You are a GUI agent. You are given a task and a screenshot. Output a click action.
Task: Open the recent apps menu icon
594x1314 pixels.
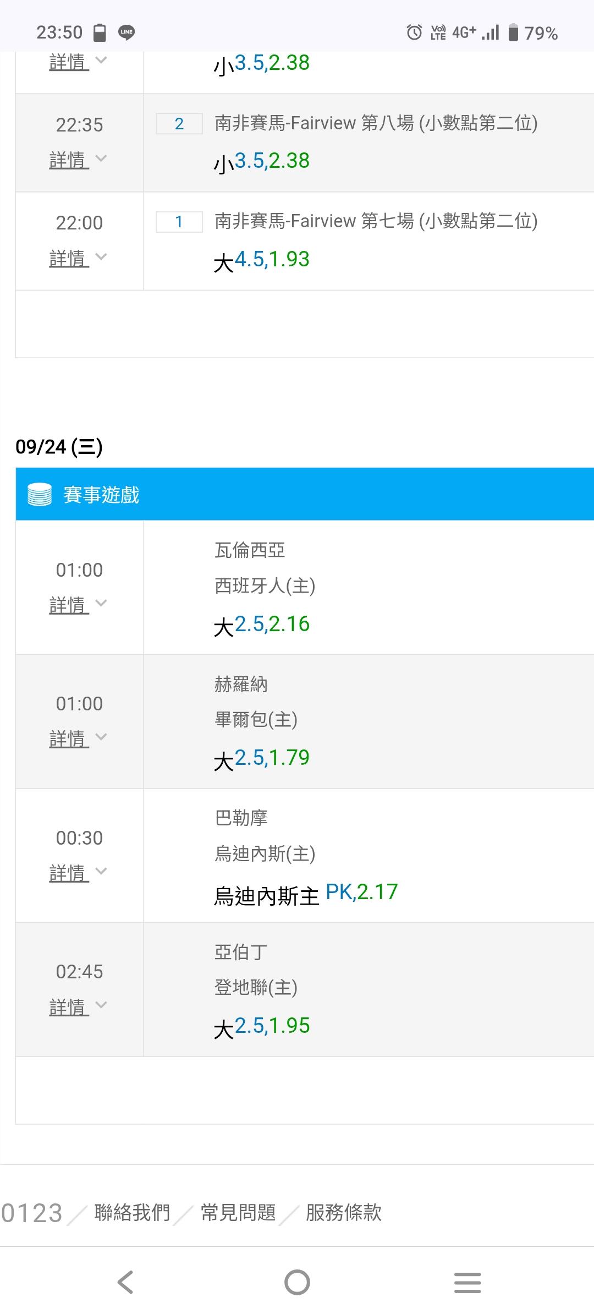[468, 1283]
